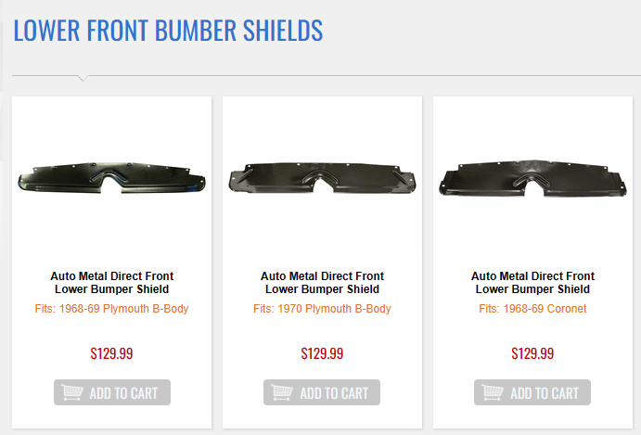
Task: Open the 1968-69 Coronet shield product image
Action: click(532, 178)
